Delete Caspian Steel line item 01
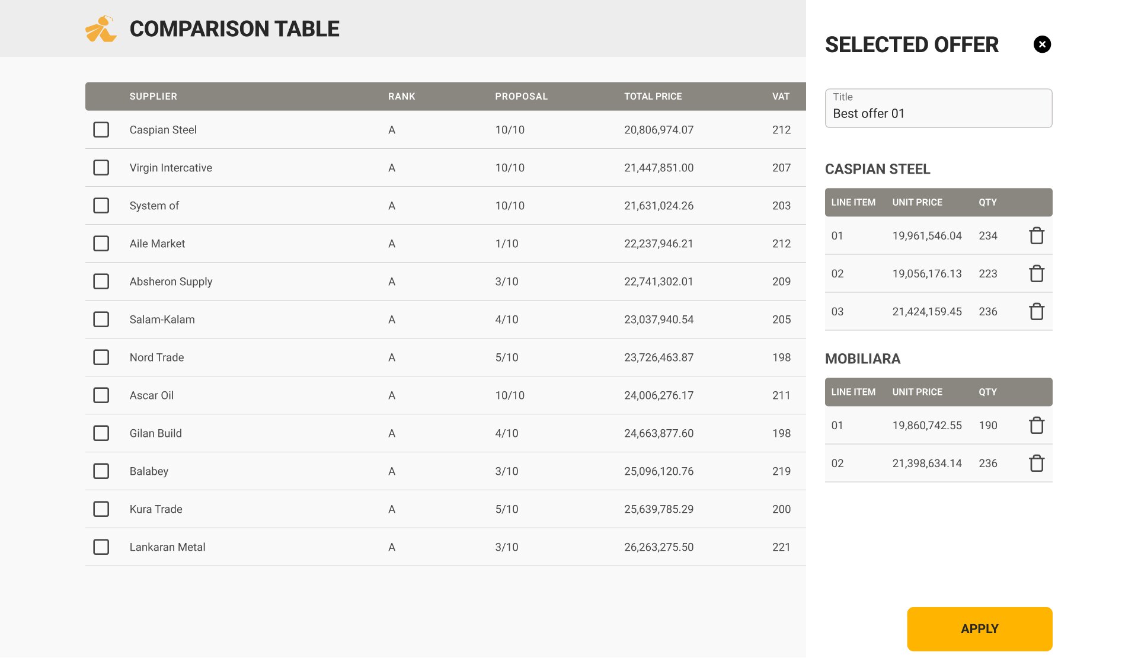 (x=1037, y=235)
